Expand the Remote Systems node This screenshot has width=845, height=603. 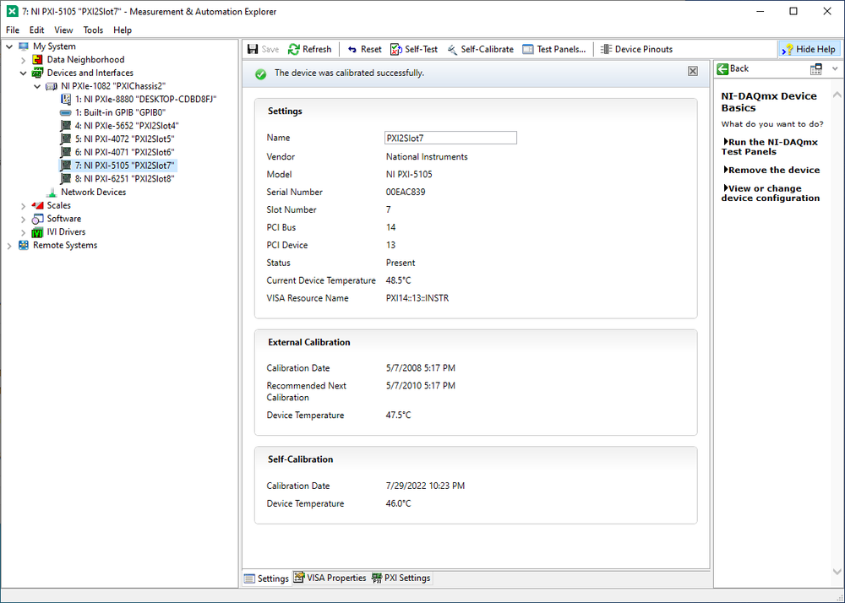pyautogui.click(x=9, y=246)
